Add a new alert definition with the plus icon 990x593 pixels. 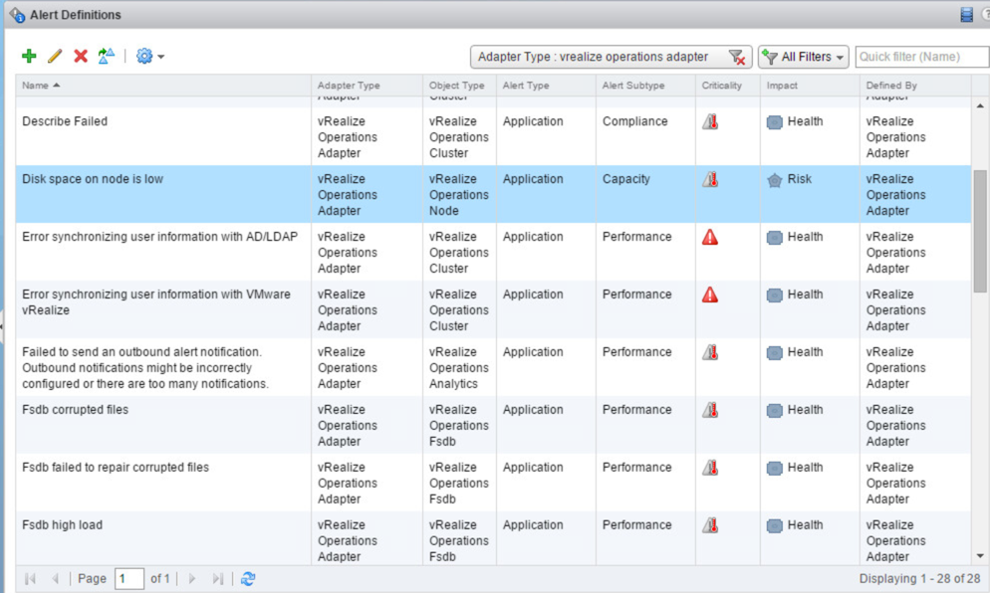coord(29,56)
